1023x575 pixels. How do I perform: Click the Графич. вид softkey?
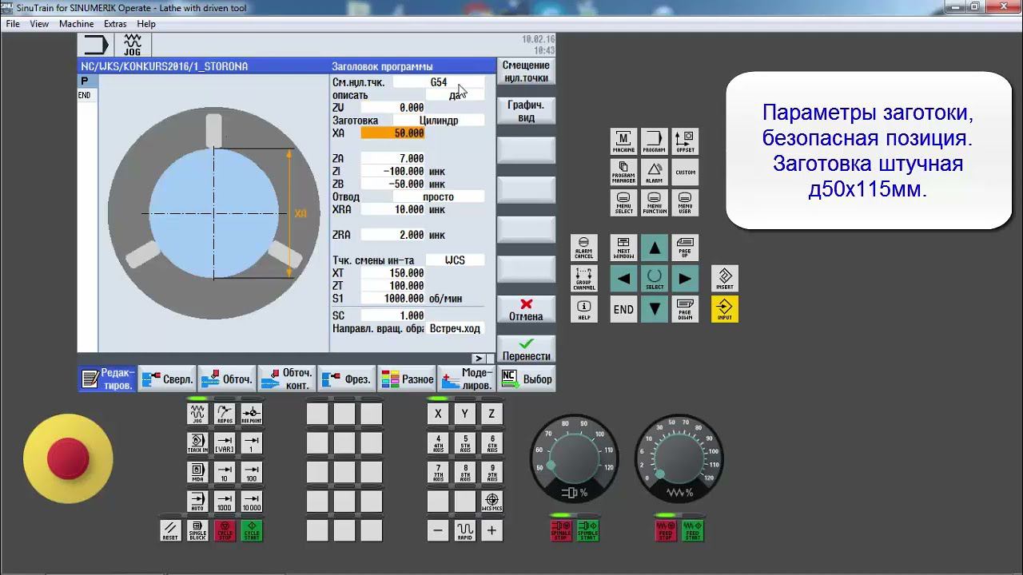[x=526, y=111]
